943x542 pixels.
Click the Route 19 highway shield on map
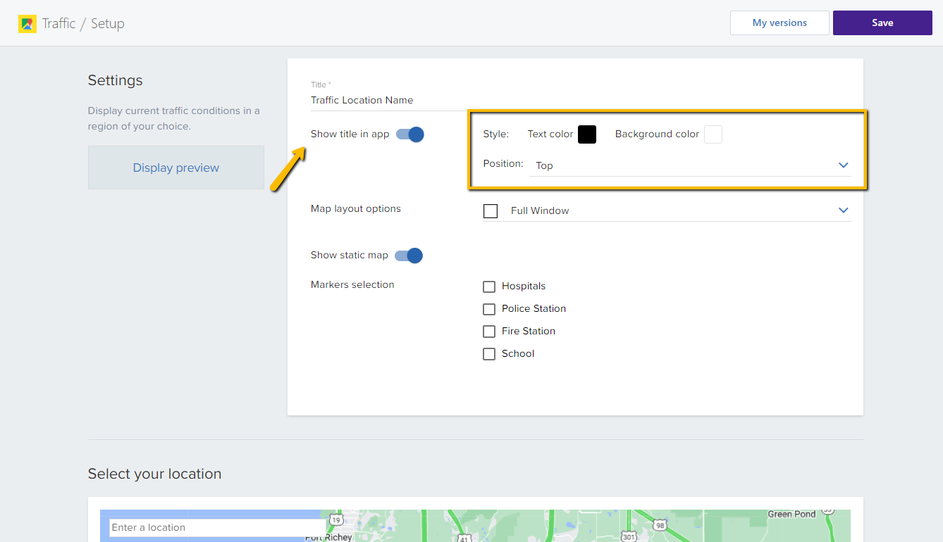(337, 521)
